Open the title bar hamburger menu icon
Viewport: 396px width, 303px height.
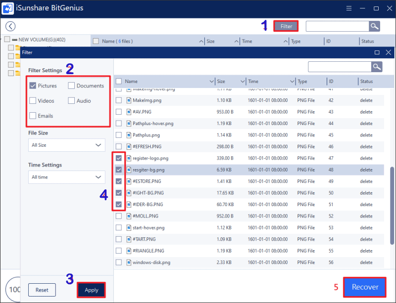click(x=348, y=8)
